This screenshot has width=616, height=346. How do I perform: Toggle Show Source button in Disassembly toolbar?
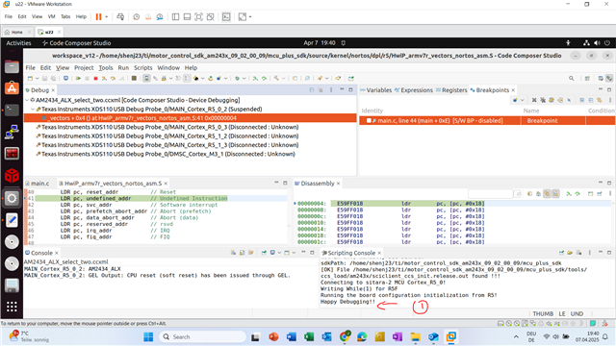[547, 193]
